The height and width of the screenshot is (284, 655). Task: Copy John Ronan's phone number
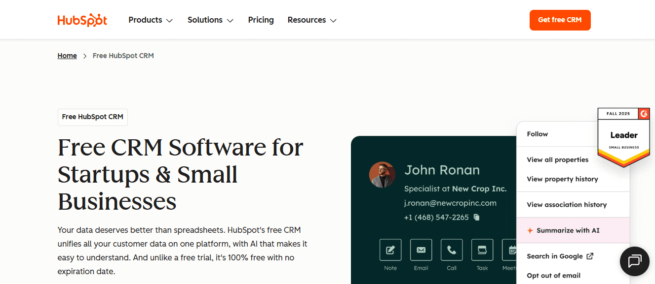[476, 217]
